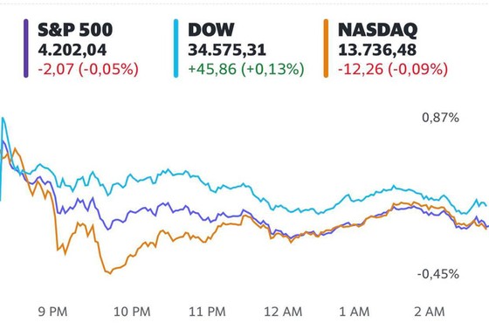Click the DOW index title
This screenshot has height=329, width=489.
[x=210, y=30]
